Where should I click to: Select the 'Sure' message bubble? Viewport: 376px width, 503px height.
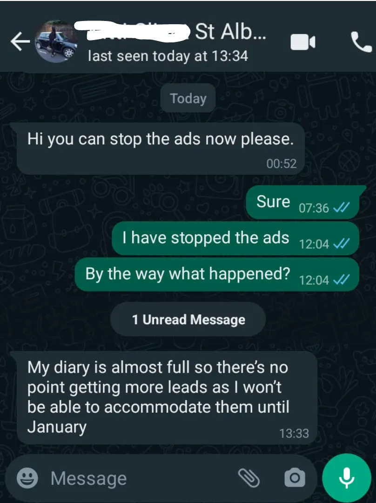pos(302,203)
